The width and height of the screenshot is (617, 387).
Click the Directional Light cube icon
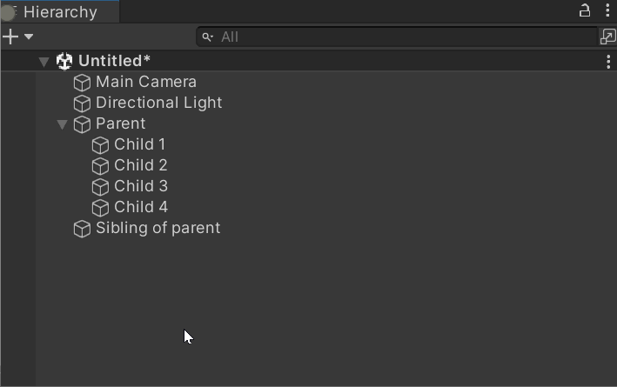pos(82,103)
